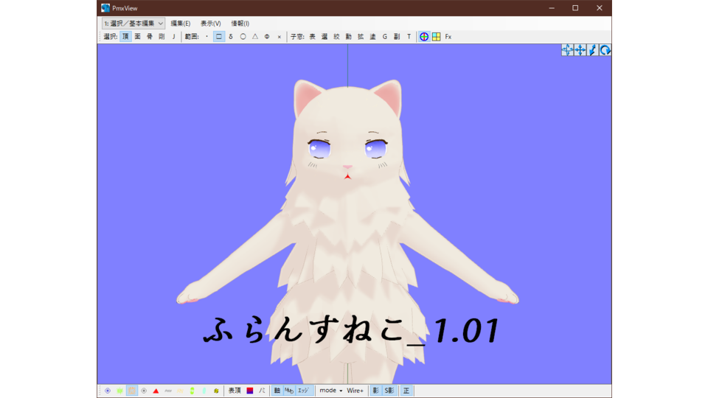Image resolution: width=708 pixels, height=398 pixels.
Task: Toggle the MMD display mode button
Action: 289,391
